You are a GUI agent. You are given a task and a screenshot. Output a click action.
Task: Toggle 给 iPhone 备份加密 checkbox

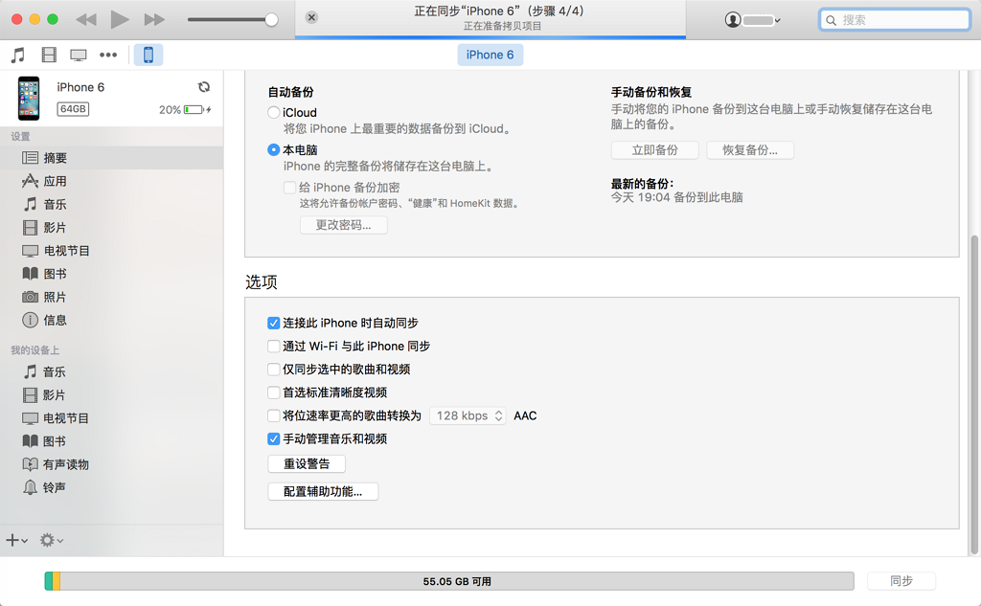tap(289, 188)
